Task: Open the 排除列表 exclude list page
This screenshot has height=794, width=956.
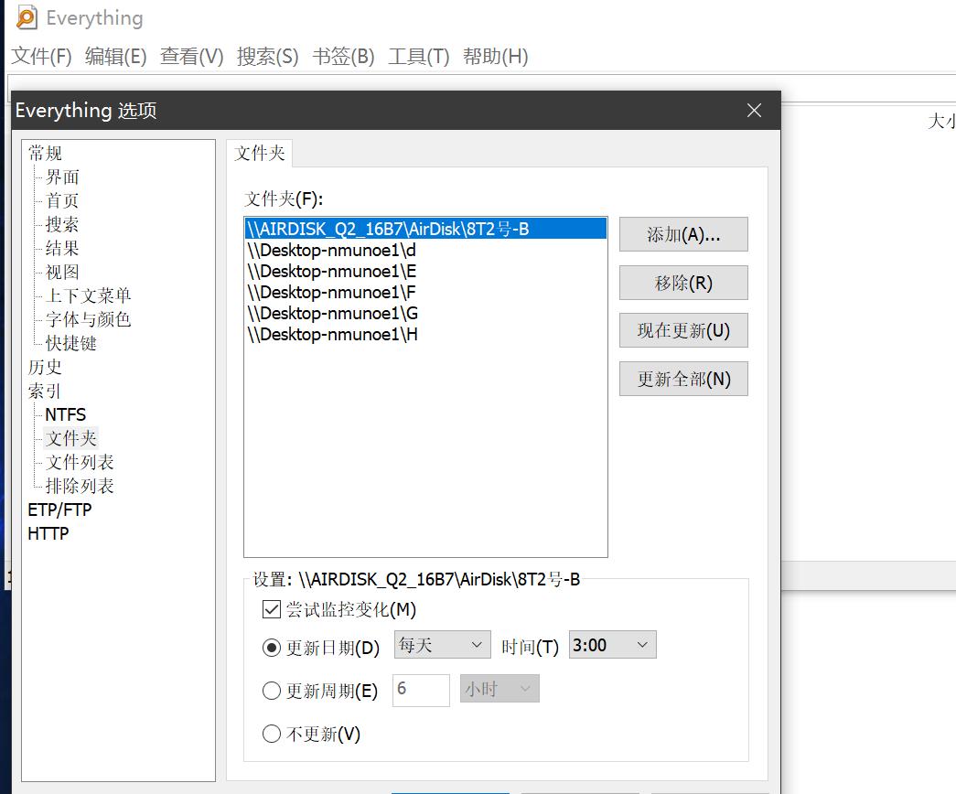Action: click(79, 486)
